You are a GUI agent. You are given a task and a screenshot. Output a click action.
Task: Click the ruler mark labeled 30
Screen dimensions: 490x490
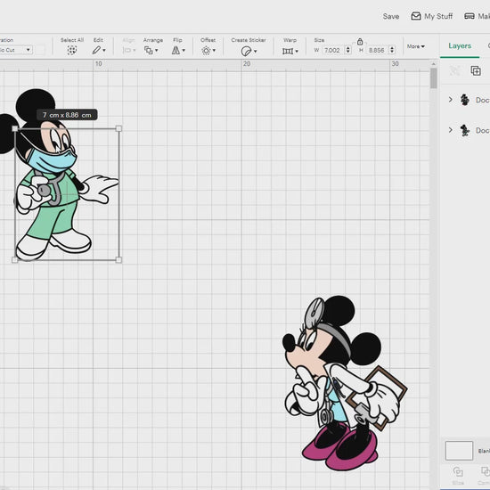(395, 64)
